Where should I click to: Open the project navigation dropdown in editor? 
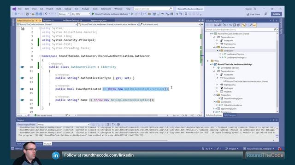47,24
